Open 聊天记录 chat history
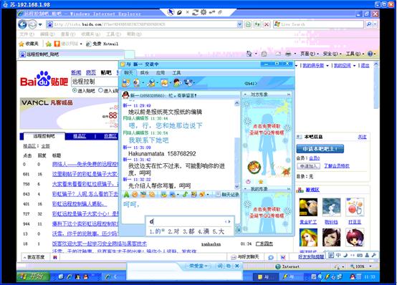Viewport: 397px width, 285px height. [x=227, y=194]
